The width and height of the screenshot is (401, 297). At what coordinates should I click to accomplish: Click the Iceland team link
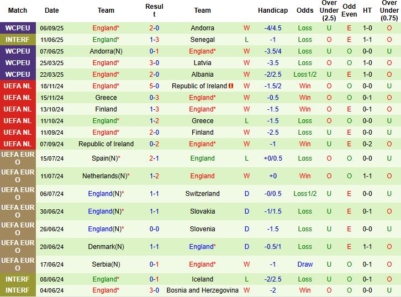[202, 279]
